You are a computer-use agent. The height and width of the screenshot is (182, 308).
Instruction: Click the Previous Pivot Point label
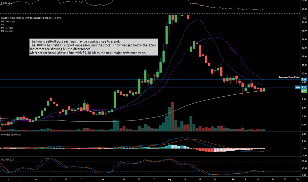(x=289, y=77)
